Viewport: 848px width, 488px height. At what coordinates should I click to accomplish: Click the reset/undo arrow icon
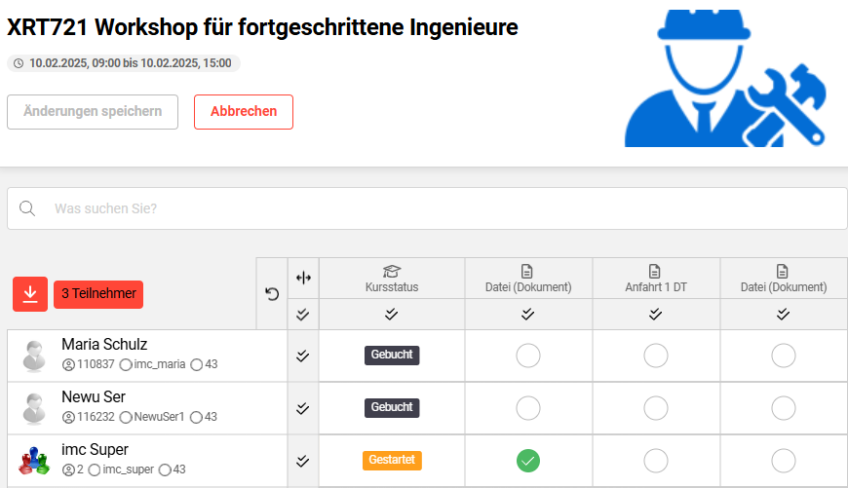pyautogui.click(x=272, y=293)
